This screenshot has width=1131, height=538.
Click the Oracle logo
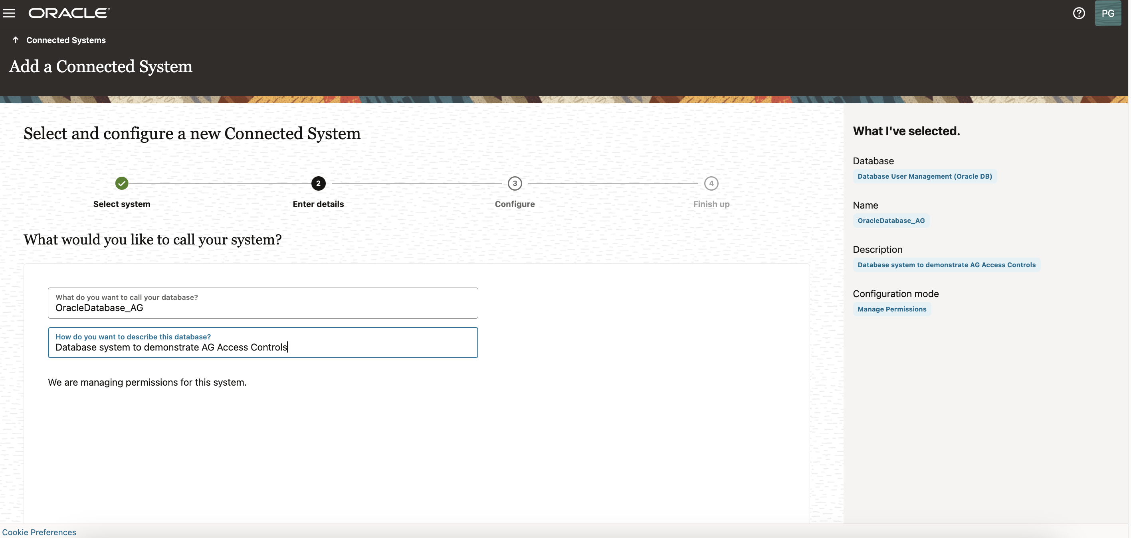click(x=69, y=13)
